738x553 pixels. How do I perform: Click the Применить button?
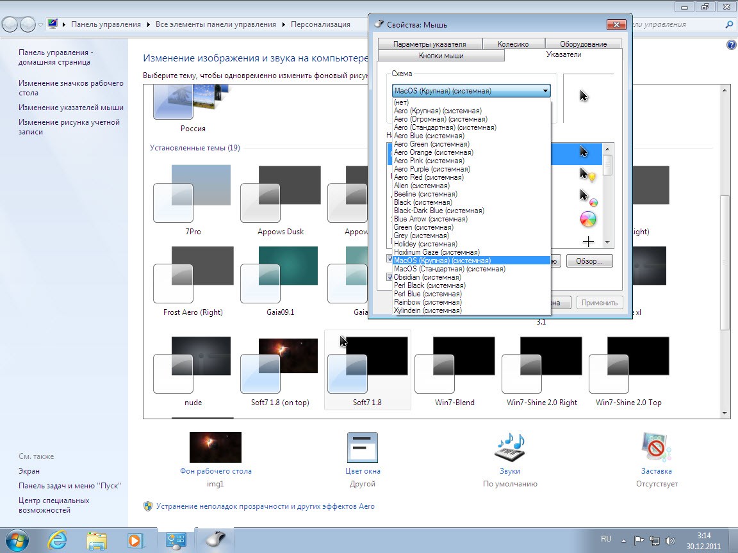[600, 302]
